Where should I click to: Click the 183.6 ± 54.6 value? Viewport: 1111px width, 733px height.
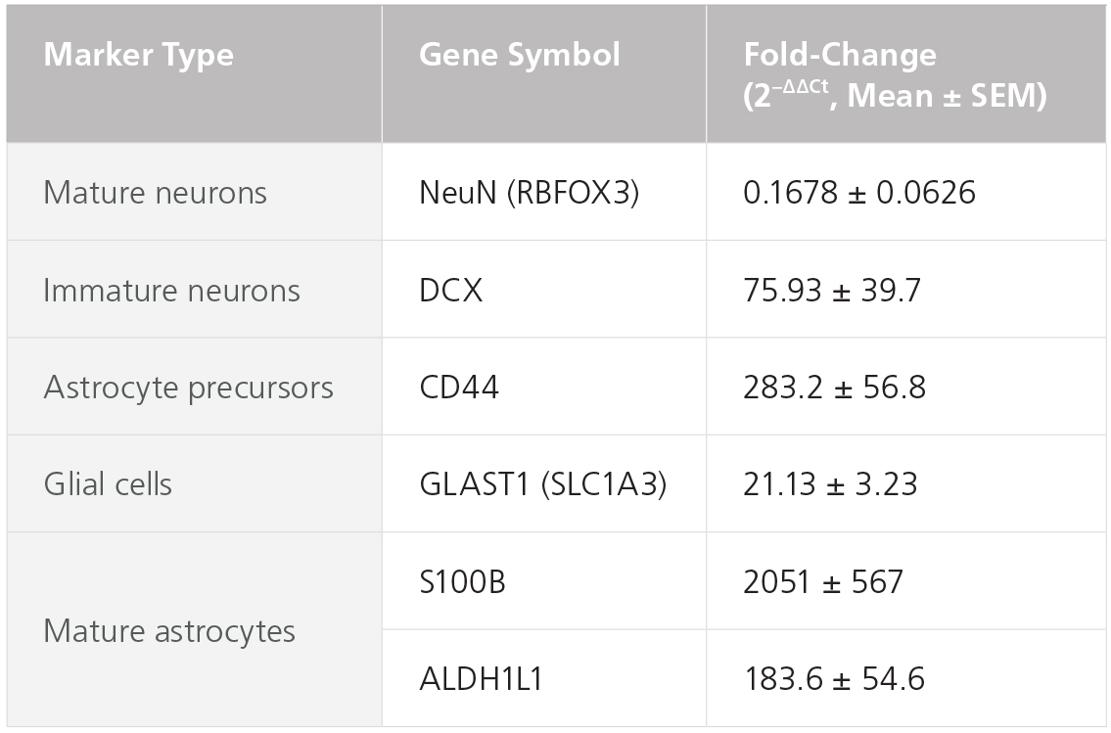coord(834,678)
